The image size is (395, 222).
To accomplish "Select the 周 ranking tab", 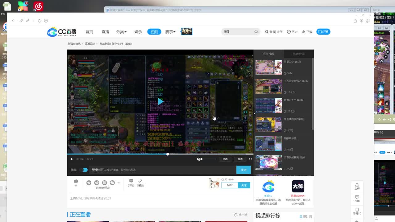I will point(306,216).
